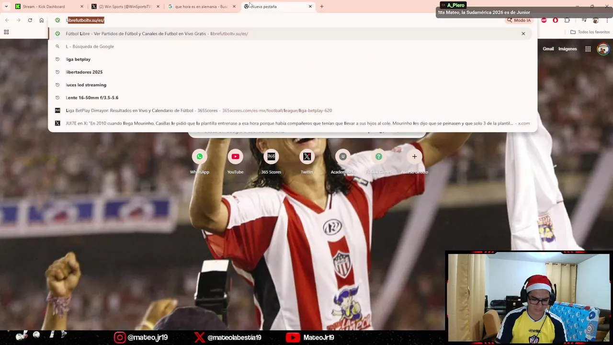Open the WhatsApp shortcut
This screenshot has width=613, height=345.
coord(200,162)
